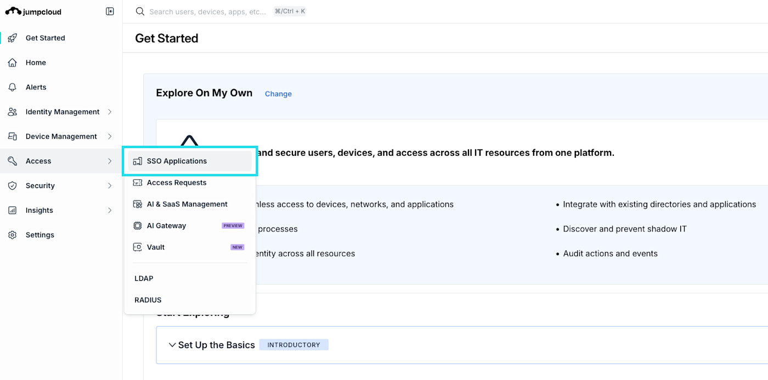
Task: Click the Change link
Action: click(278, 94)
